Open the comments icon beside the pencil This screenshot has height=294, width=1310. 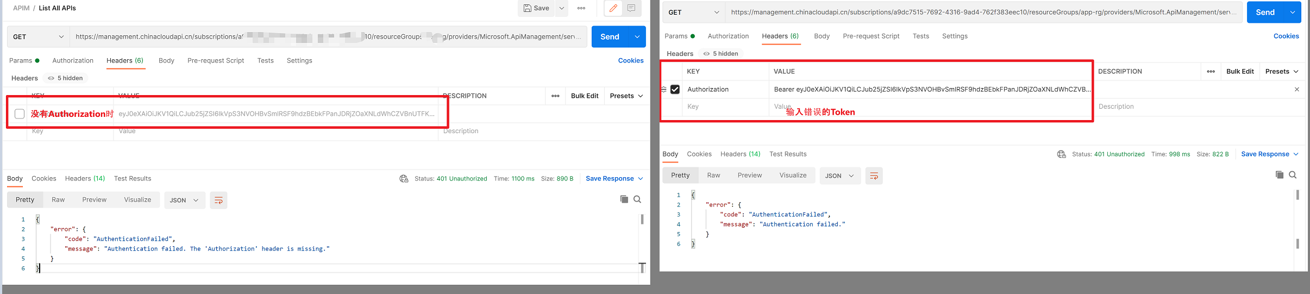click(631, 8)
